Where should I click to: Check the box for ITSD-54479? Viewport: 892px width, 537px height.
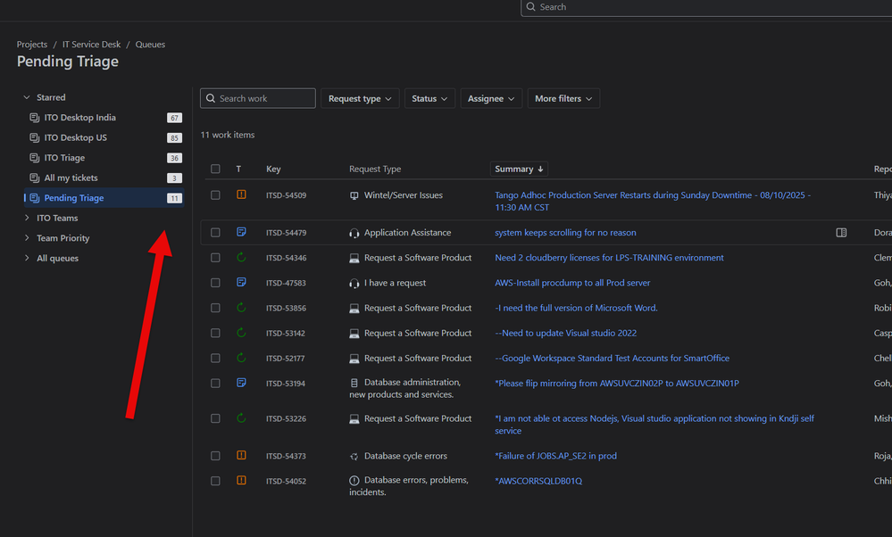point(215,233)
